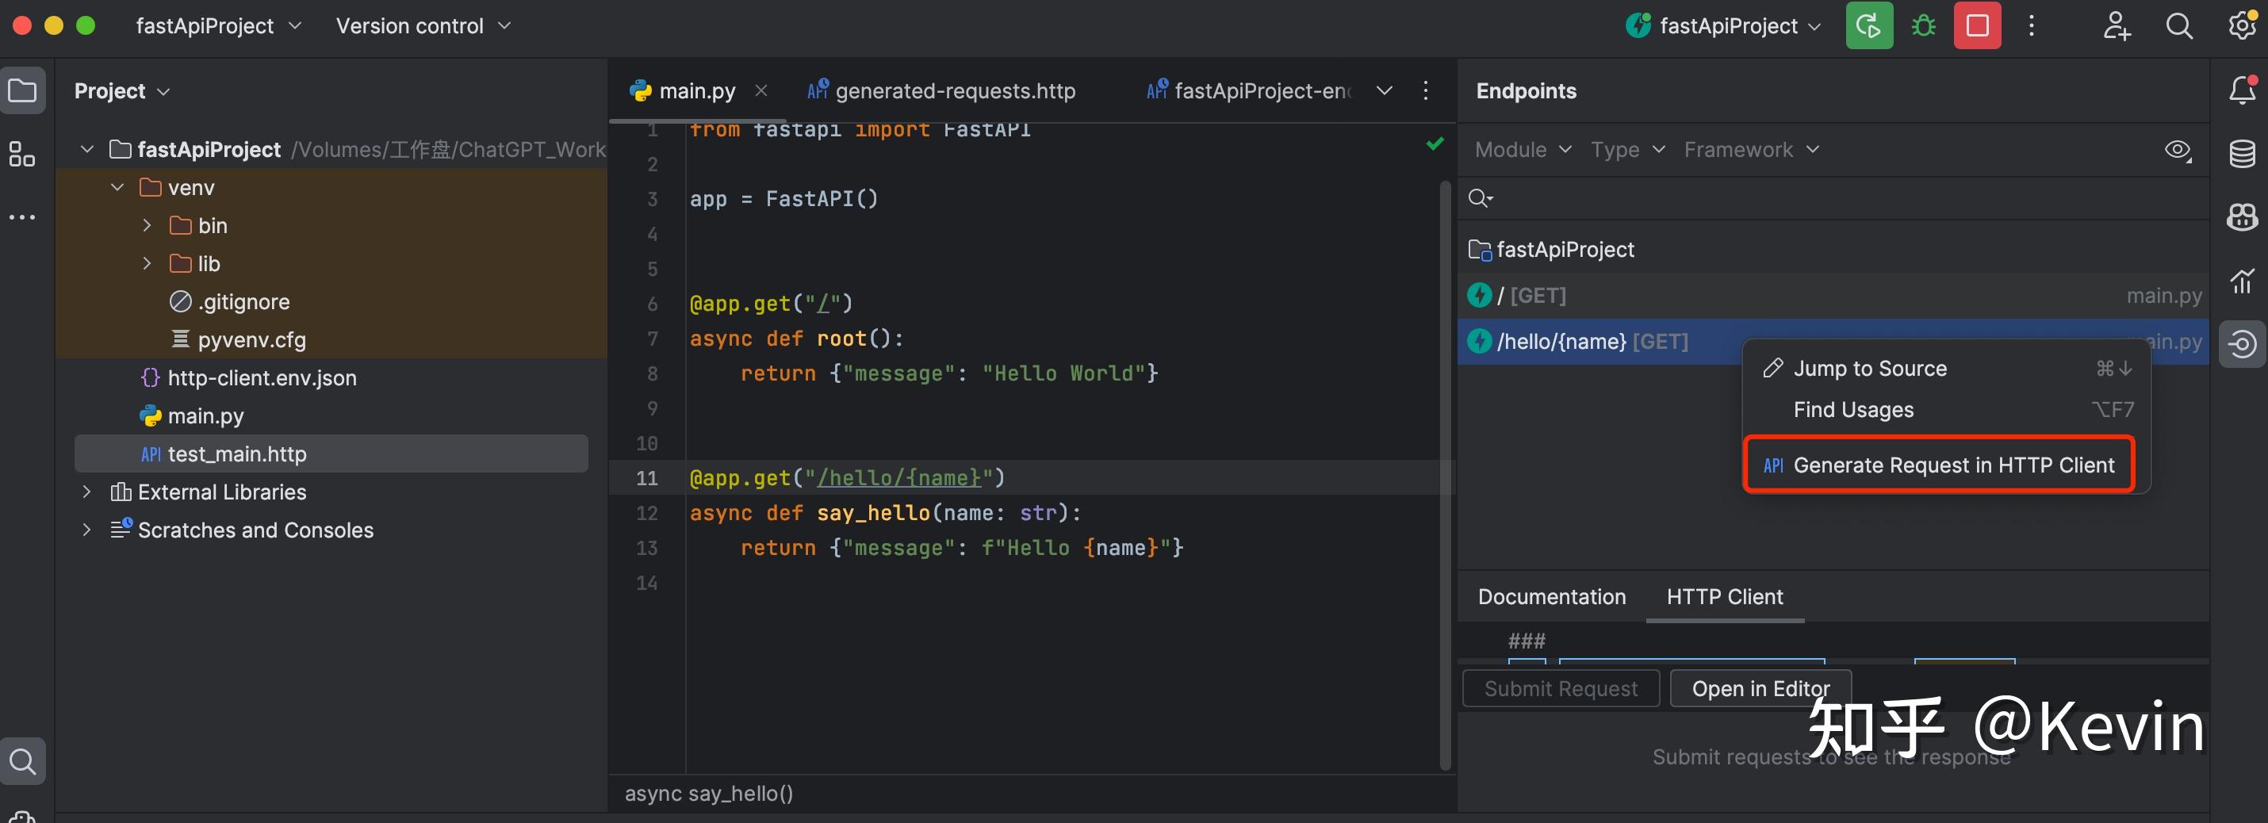Start debugging with the bug icon
Viewport: 2268px width, 823px height.
click(1923, 25)
